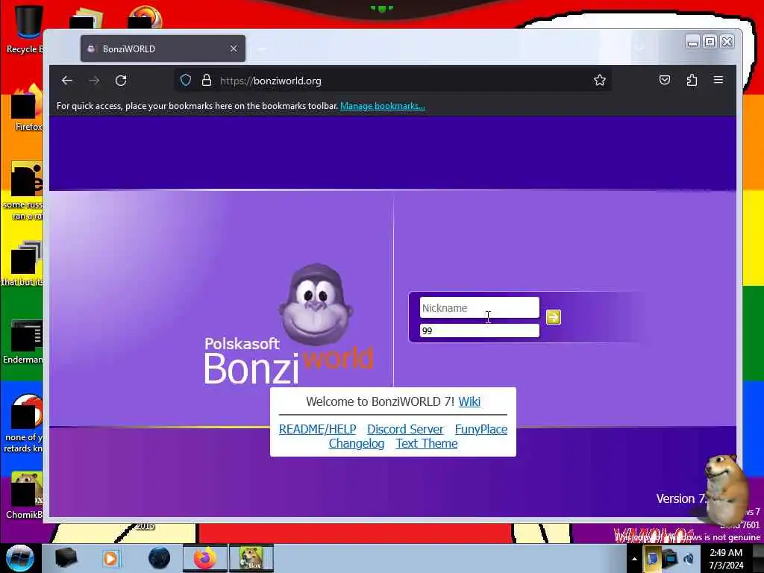Open the dark globe taskbar icon
The image size is (764, 573).
click(159, 558)
